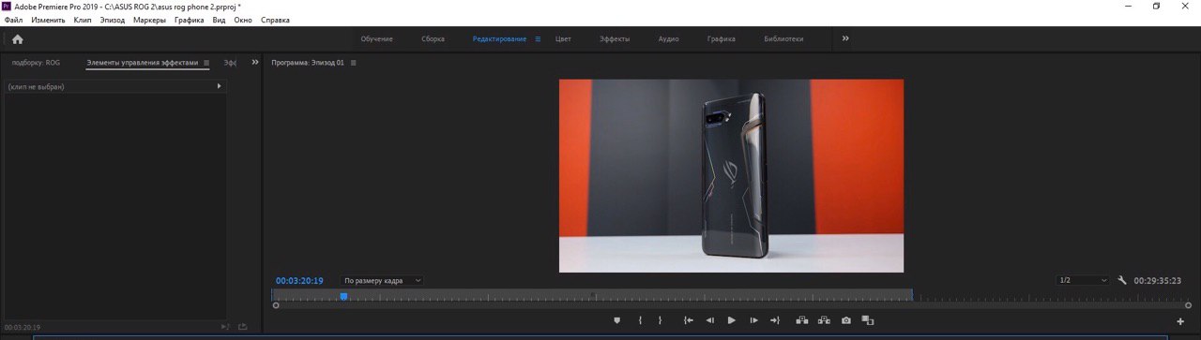Image resolution: width=1201 pixels, height=340 pixels.
Task: Click the Mark In bracket icon
Action: coord(640,320)
